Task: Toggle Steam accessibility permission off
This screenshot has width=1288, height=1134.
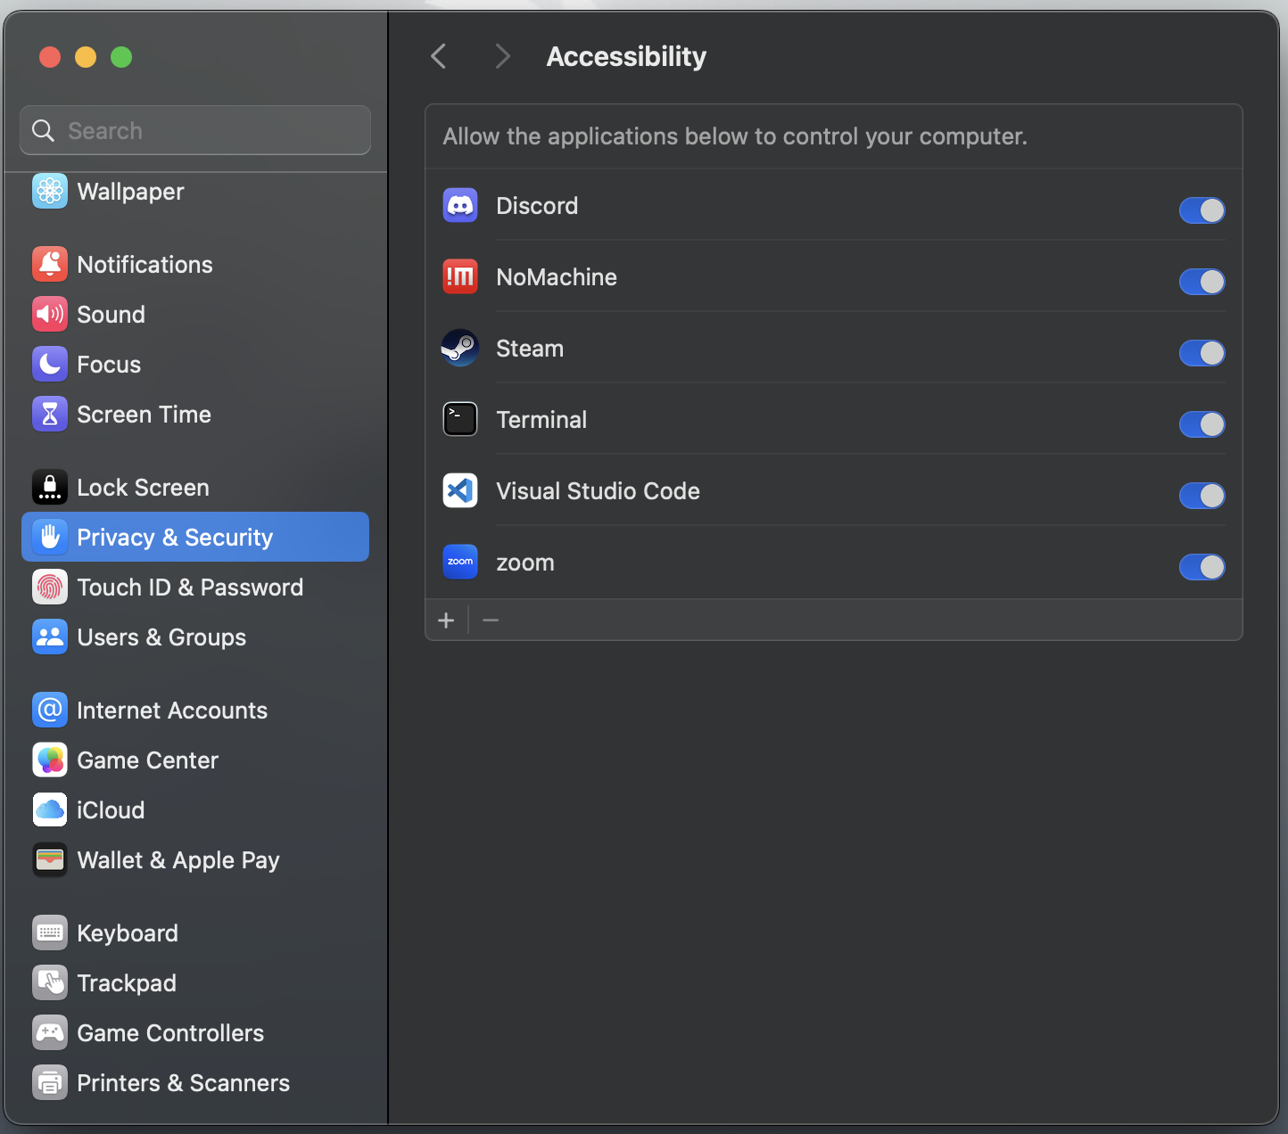Action: click(1201, 353)
